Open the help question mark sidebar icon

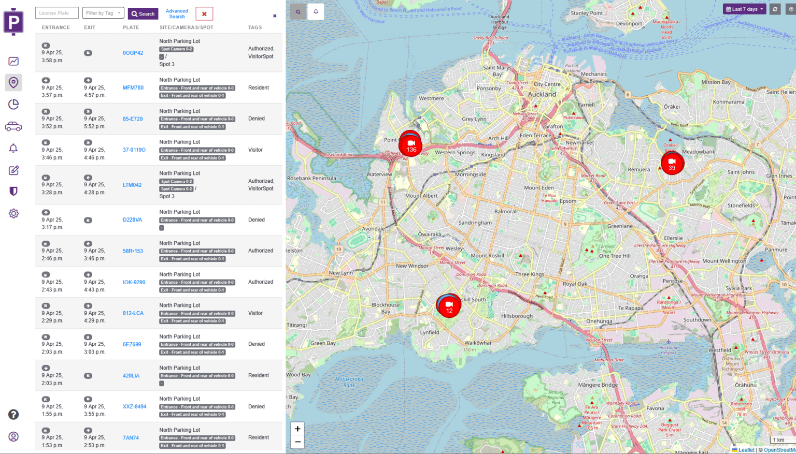(x=13, y=414)
